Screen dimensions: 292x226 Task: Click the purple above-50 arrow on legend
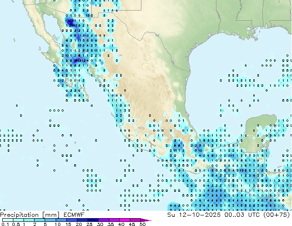point(146,220)
